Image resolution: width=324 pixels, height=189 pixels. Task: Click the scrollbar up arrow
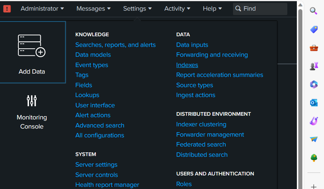(x=300, y=4)
